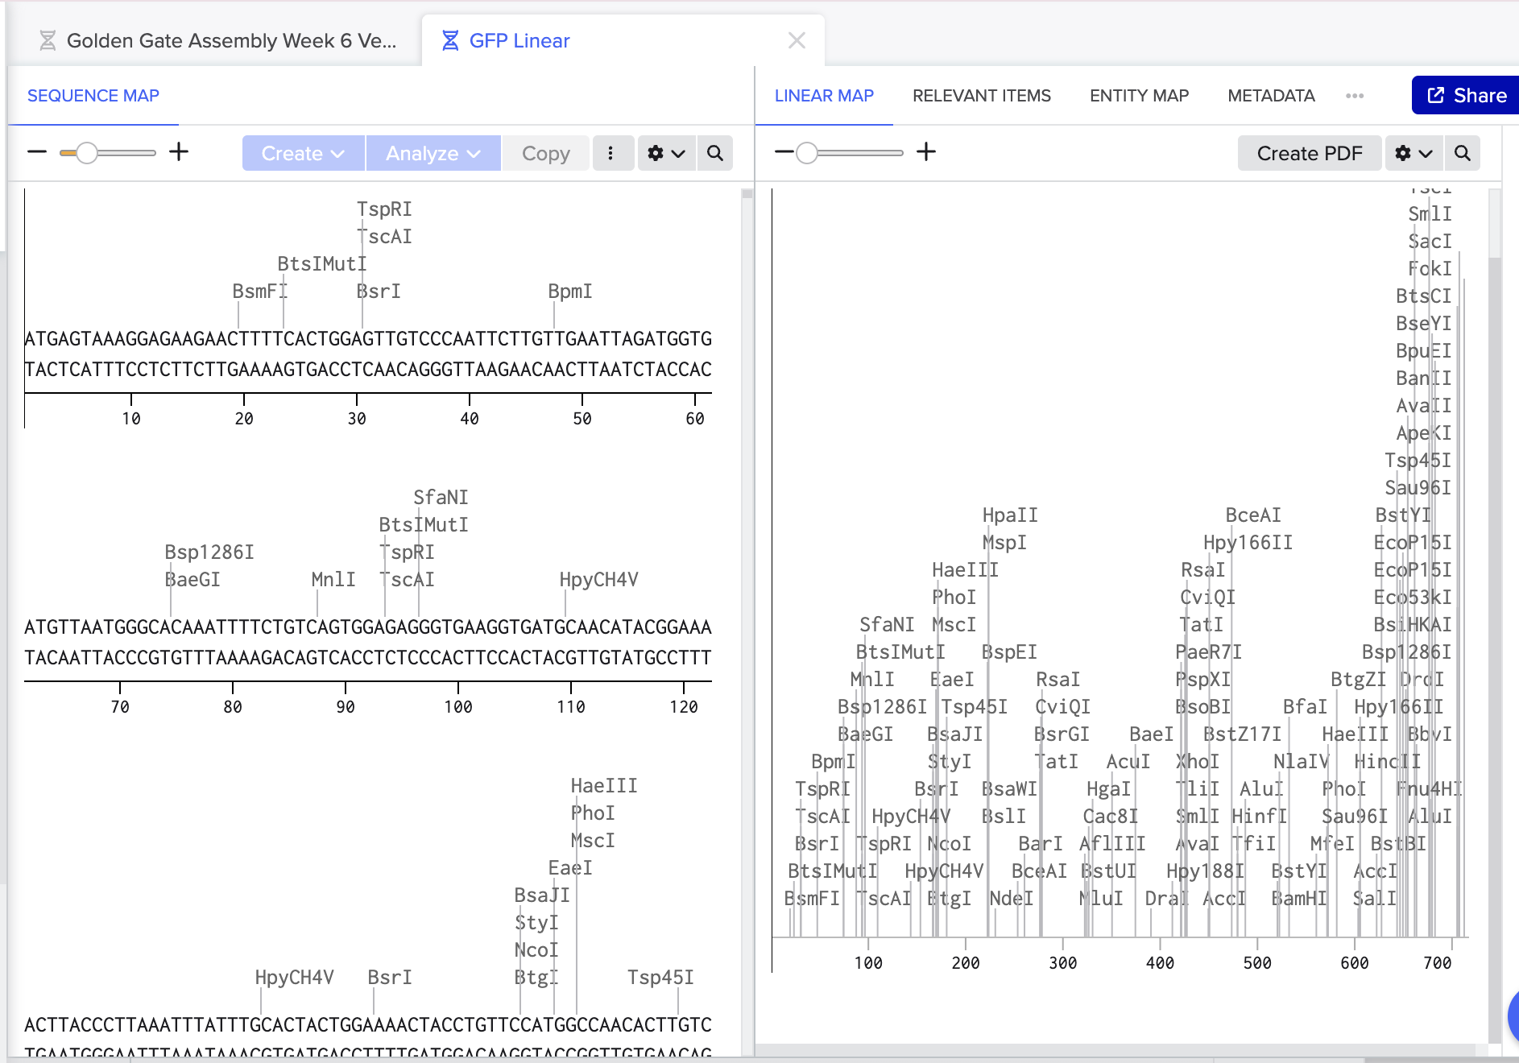Open the Create dropdown

(303, 153)
